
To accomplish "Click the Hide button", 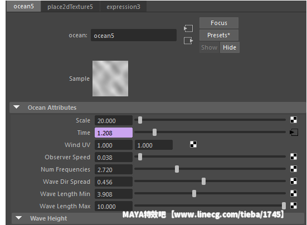I will coord(230,47).
